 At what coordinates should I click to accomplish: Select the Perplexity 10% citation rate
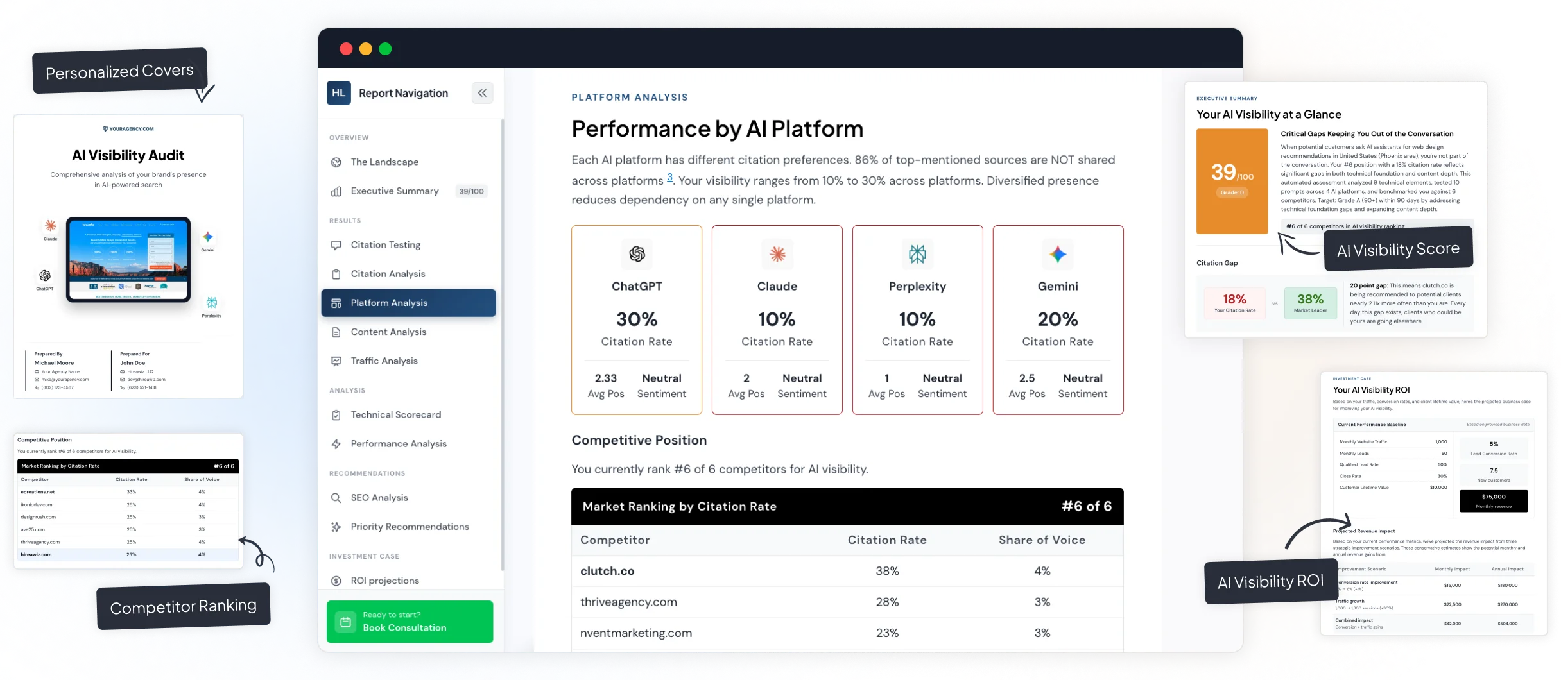[x=917, y=319]
